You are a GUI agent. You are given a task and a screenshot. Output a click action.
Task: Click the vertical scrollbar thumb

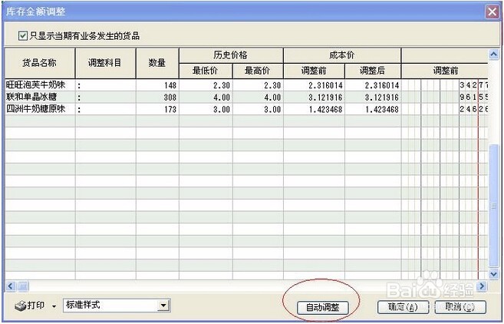pyautogui.click(x=494, y=206)
